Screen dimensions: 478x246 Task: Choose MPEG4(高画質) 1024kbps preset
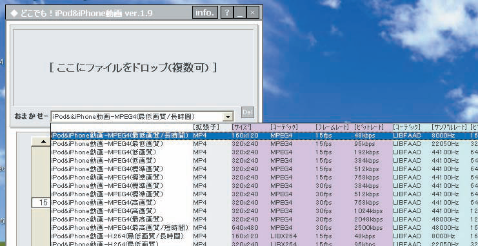[x=264, y=210]
